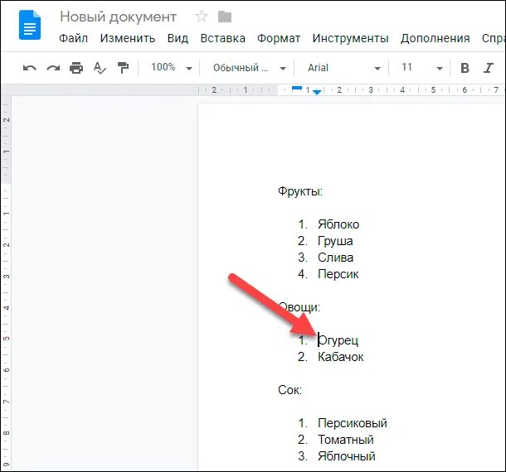The image size is (506, 472).
Task: Click the Огурец list item
Action: (338, 340)
